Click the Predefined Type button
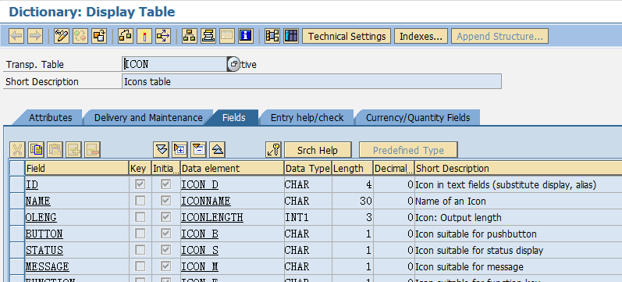Screen dimensions: 622x282 pos(408,150)
